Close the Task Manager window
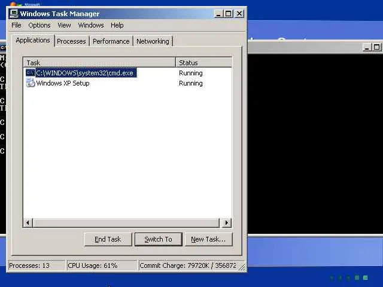This screenshot has height=287, width=383. (x=239, y=14)
